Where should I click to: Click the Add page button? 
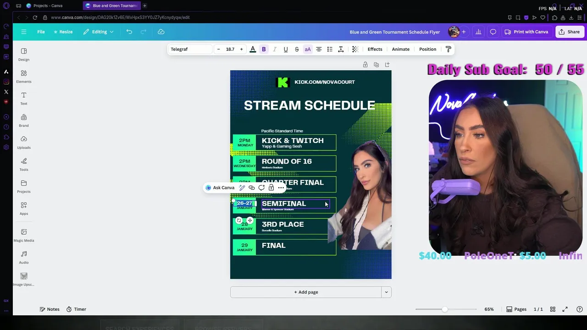coord(305,292)
